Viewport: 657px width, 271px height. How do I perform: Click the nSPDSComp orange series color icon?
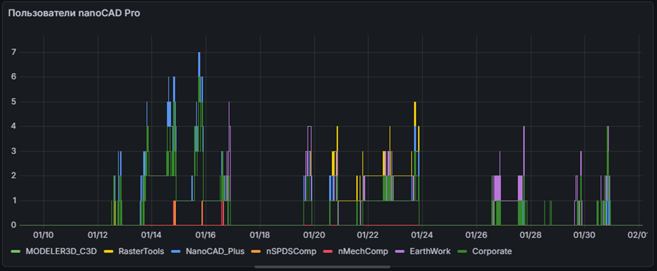(254, 251)
